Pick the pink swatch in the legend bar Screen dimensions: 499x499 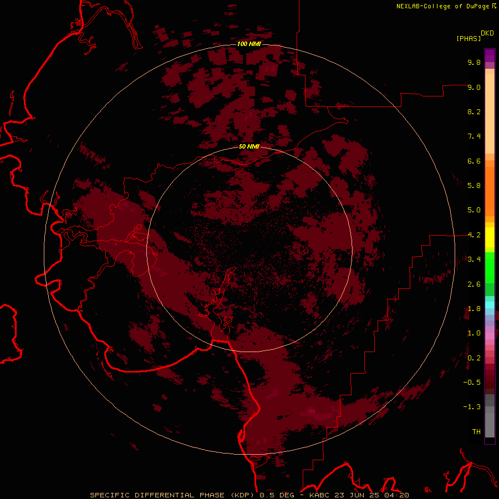490,336
